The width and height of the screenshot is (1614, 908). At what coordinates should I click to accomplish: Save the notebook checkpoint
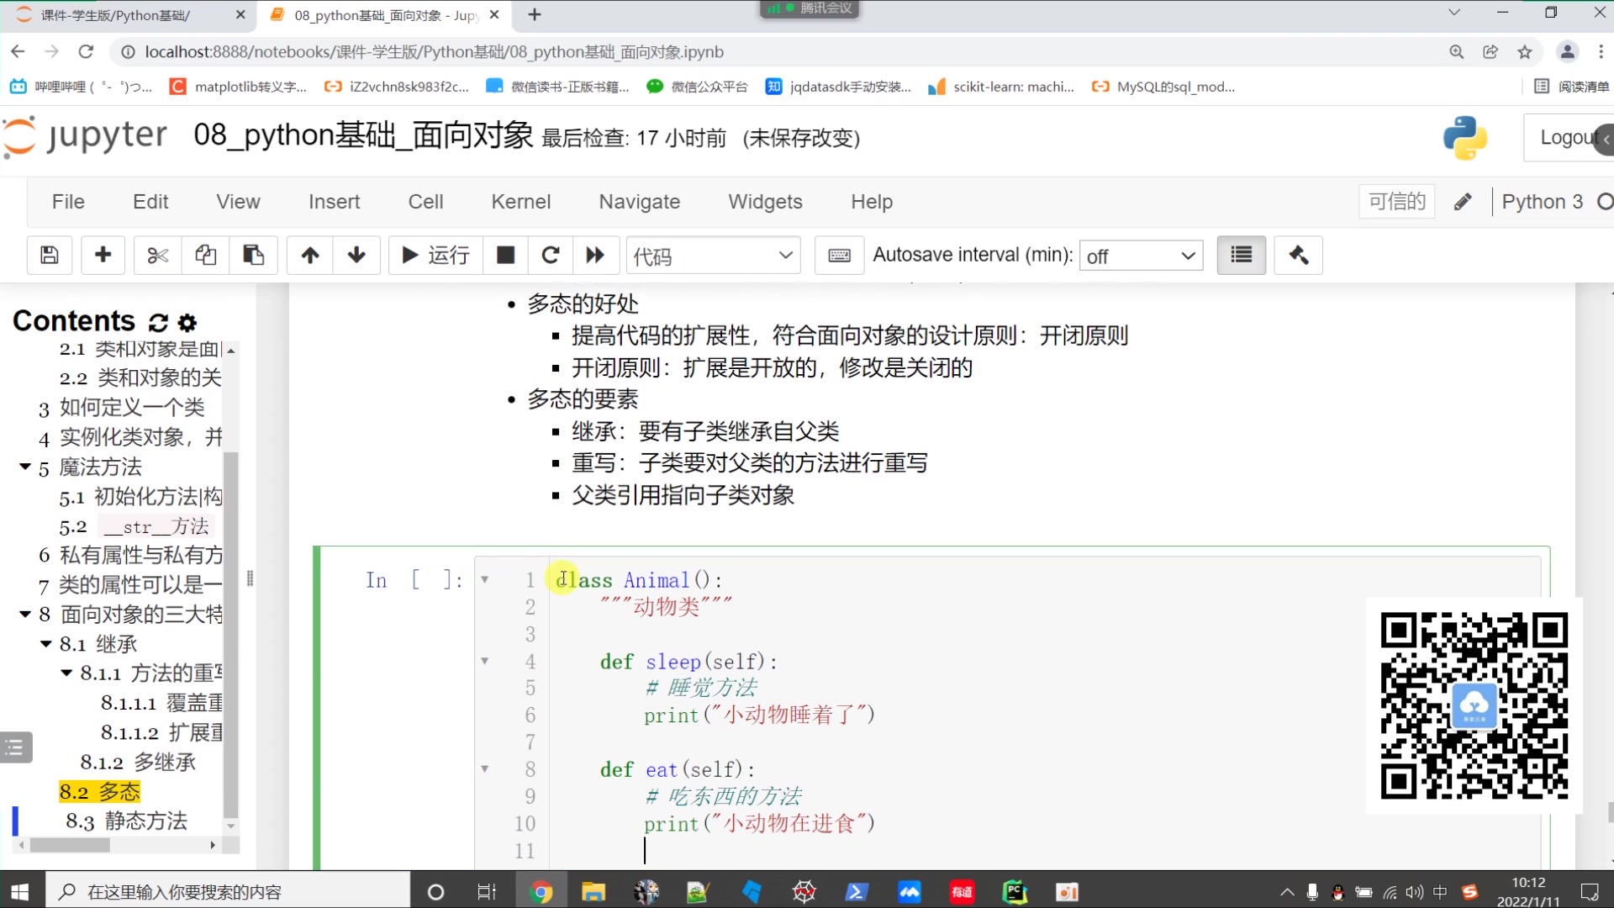pyautogui.click(x=49, y=255)
